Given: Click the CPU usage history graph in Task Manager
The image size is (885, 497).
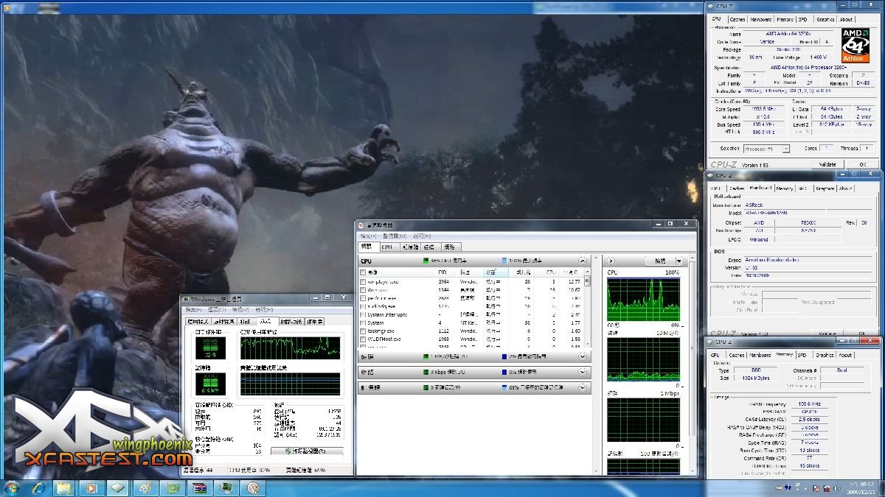Looking at the screenshot, I should coord(290,348).
